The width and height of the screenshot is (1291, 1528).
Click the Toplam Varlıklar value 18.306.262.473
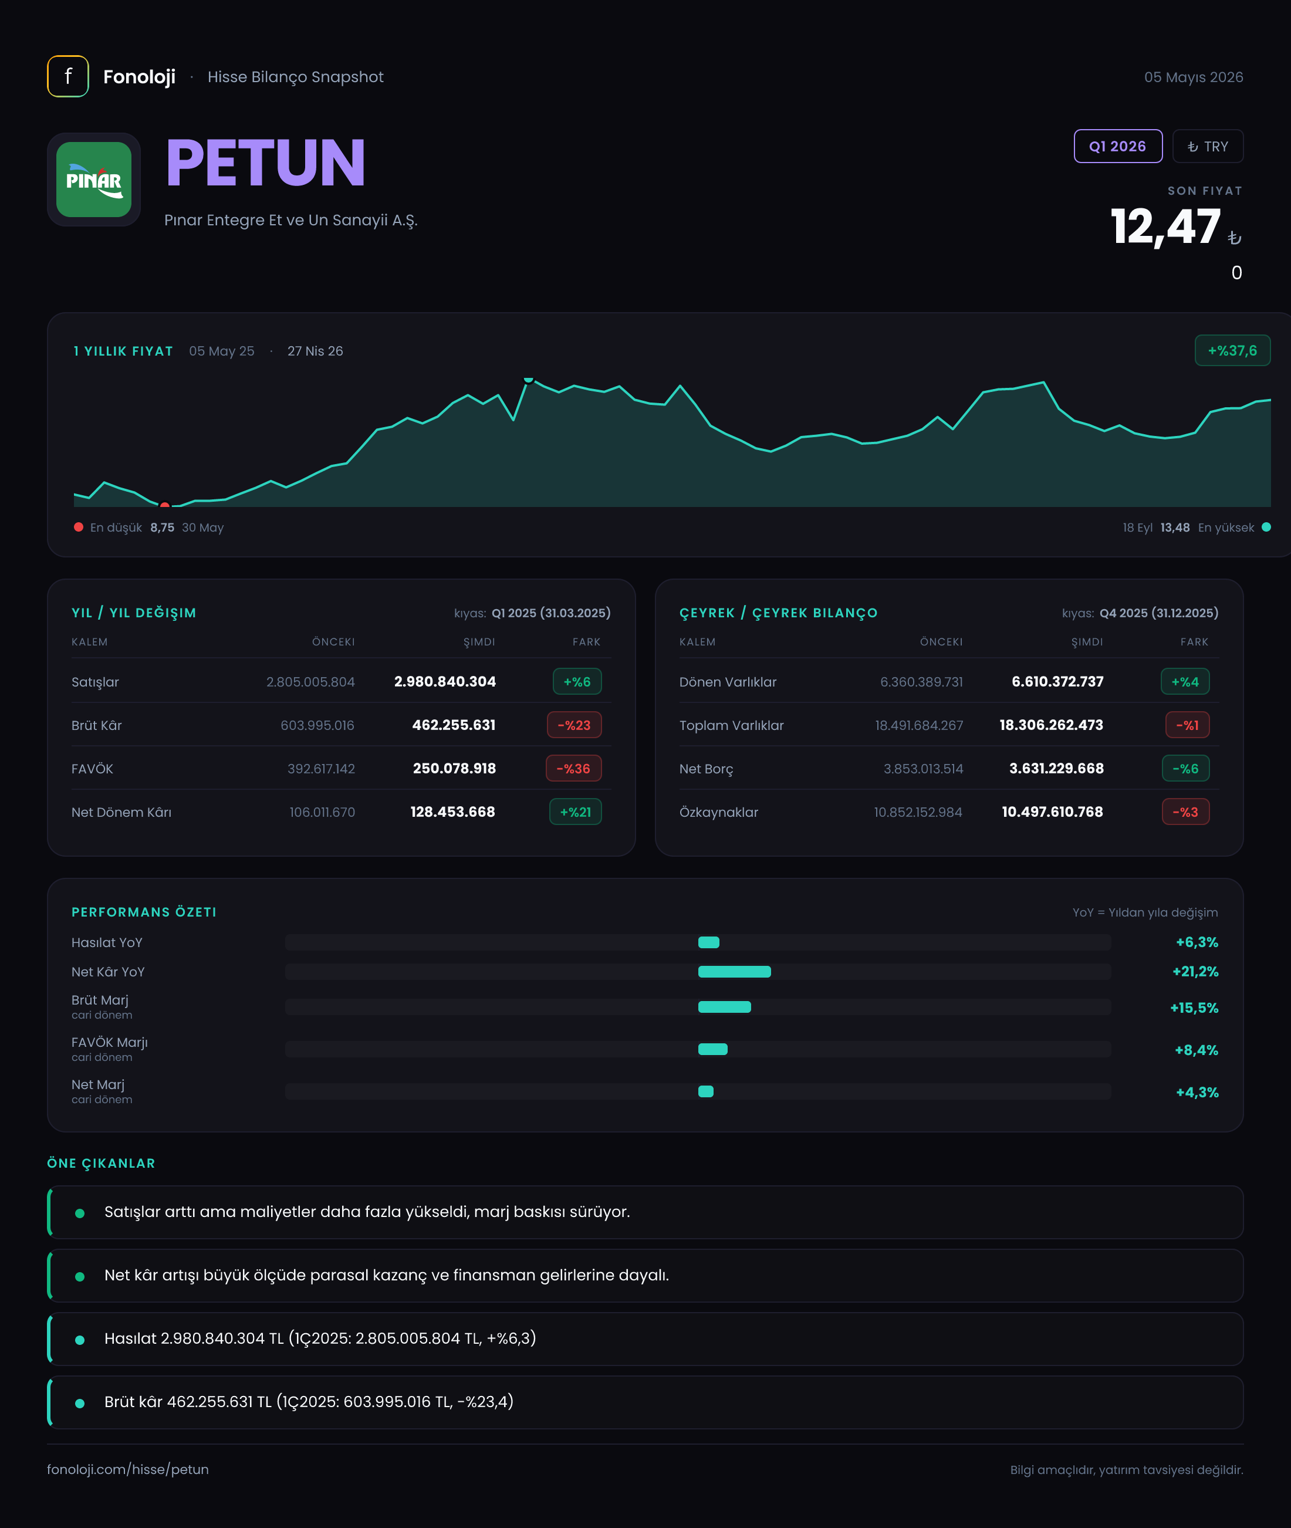[1051, 725]
